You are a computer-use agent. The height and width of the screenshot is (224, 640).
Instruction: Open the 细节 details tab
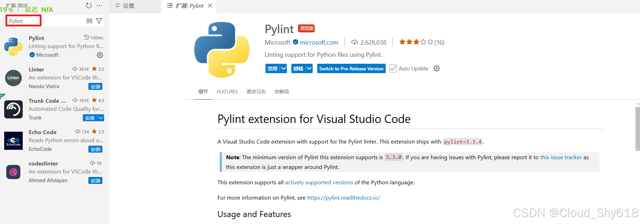[x=203, y=92]
